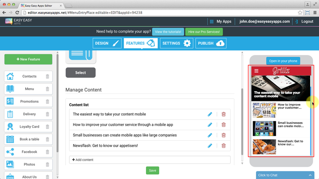Delete the Delivery feature with its trash icon
Viewport: 319px width, 179px height.
coord(47,114)
